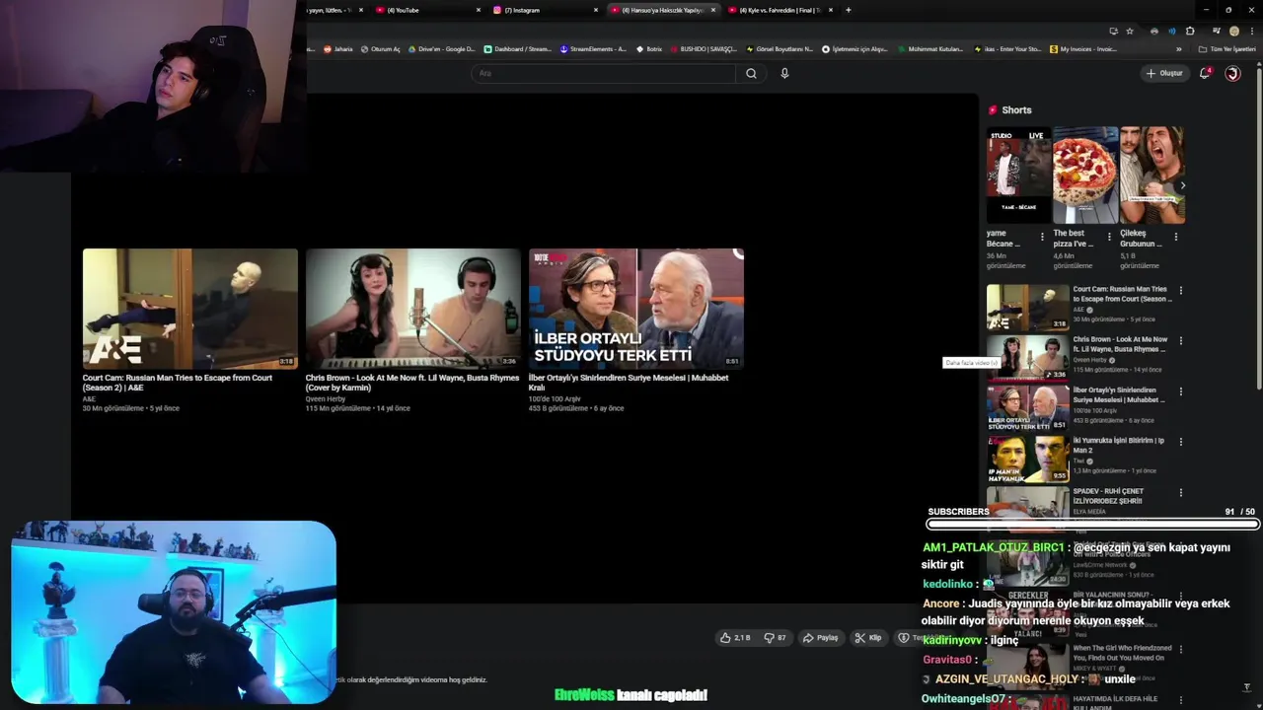This screenshot has height=710, width=1263.
Task: Open more options for sidebar İlber Ortaylı video
Action: coord(1180,391)
